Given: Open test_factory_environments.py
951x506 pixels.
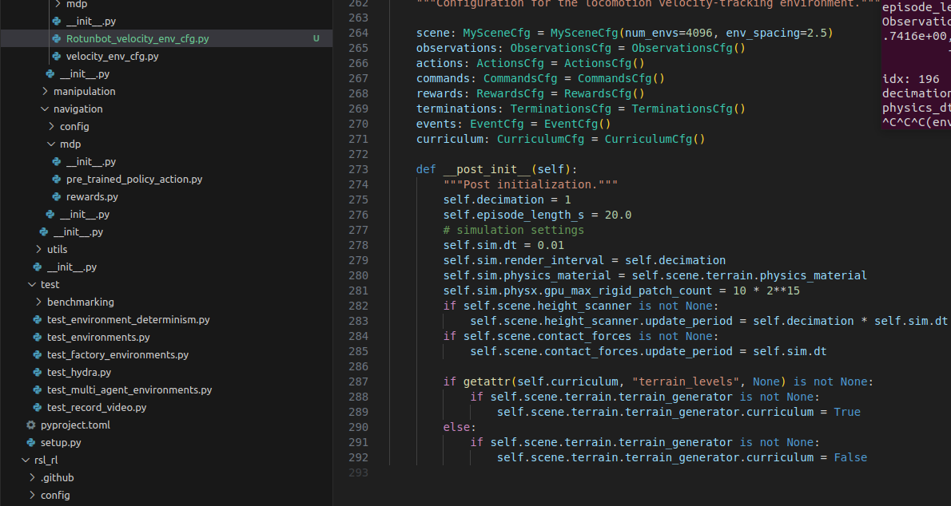Looking at the screenshot, I should pyautogui.click(x=117, y=354).
